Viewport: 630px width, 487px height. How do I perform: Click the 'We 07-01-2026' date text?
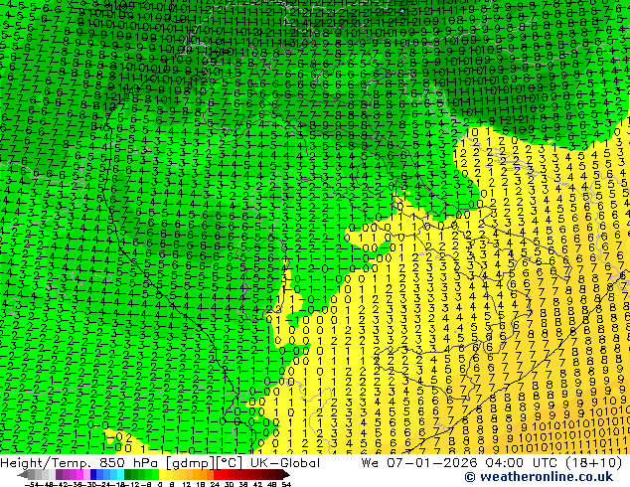(420, 463)
